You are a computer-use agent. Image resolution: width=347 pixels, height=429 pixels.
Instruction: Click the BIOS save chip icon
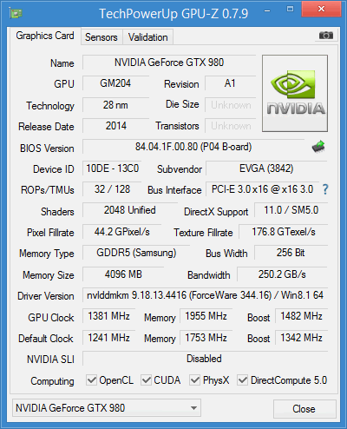(318, 147)
